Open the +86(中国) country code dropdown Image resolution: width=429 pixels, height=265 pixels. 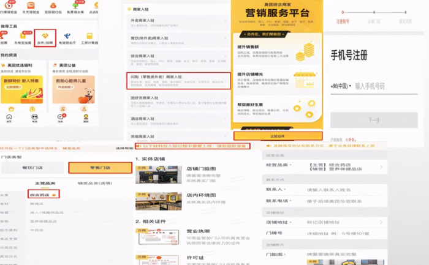[x=341, y=86]
